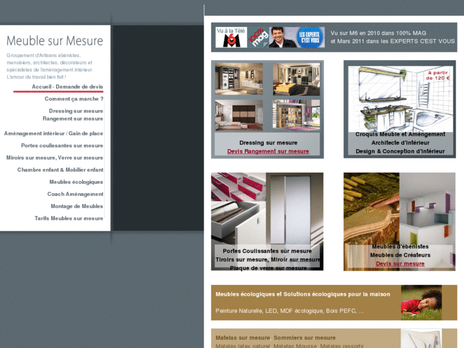The width and height of the screenshot is (464, 348).
Task: Click the smiling presenter photo in banner
Action: 280,37
